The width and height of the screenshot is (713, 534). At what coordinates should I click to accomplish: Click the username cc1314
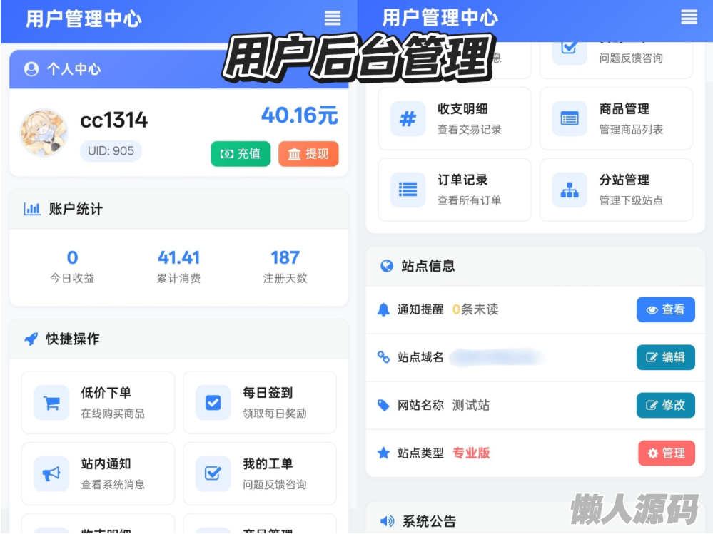pos(113,120)
